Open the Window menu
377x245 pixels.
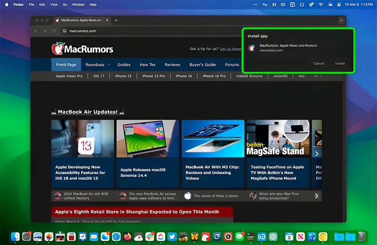[x=79, y=4]
